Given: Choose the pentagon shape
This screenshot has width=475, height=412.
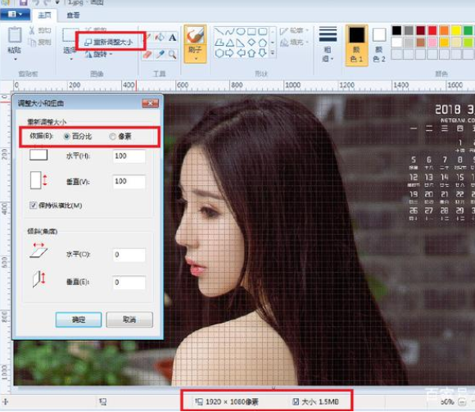Looking at the screenshot, I should tap(263, 43).
